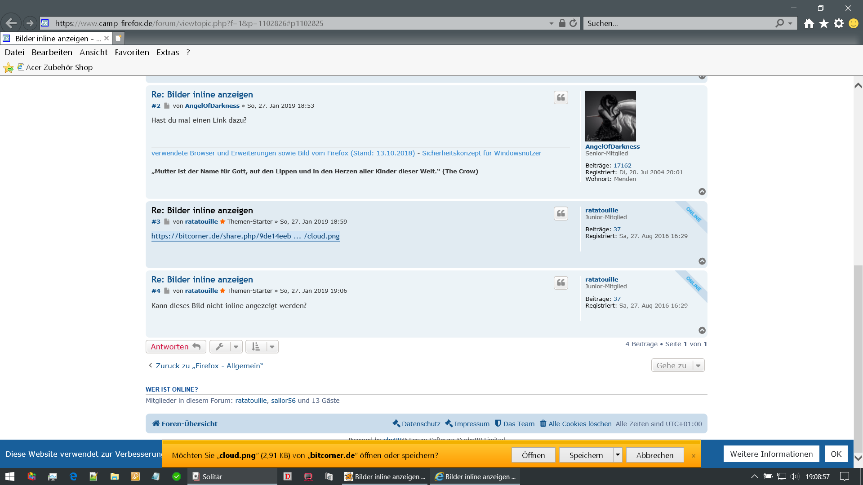
Task: Click the Antworten reply button
Action: click(175, 347)
